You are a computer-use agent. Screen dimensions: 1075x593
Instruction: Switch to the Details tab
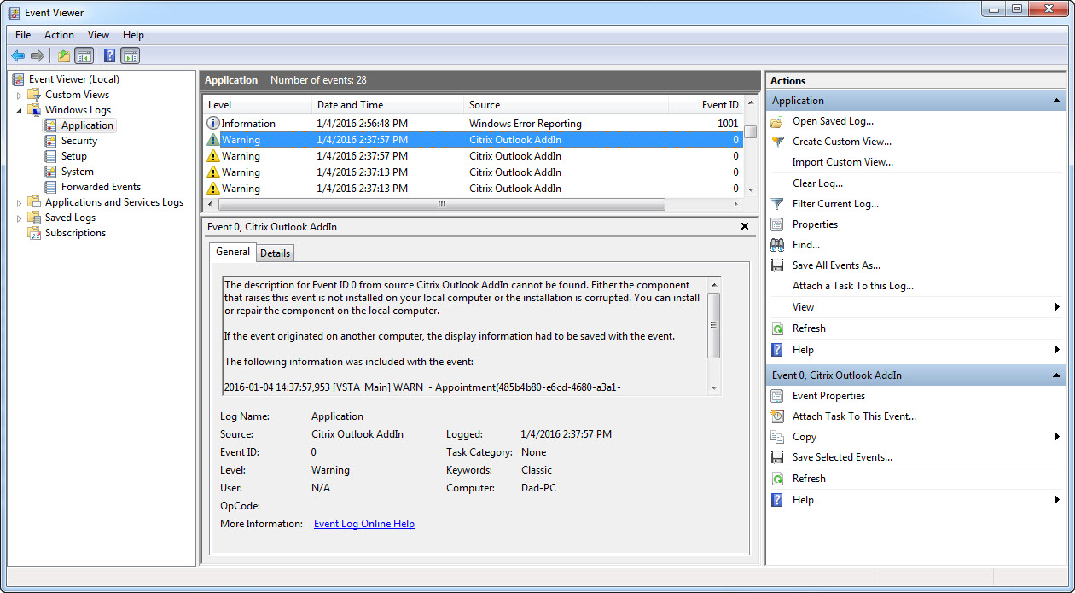(x=275, y=253)
